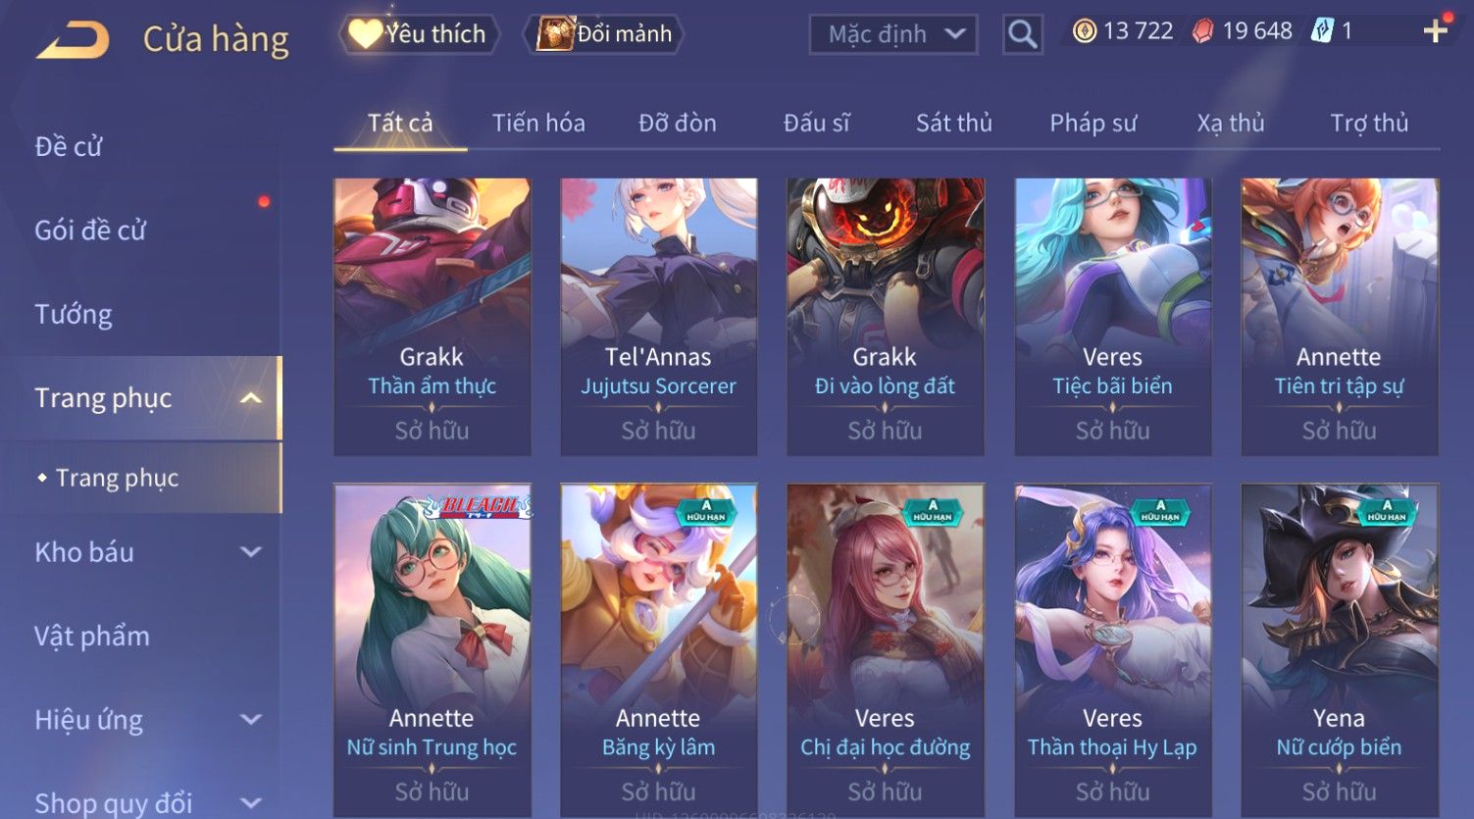Click the red ruby currency icon
This screenshot has width=1474, height=819.
pos(1202,31)
